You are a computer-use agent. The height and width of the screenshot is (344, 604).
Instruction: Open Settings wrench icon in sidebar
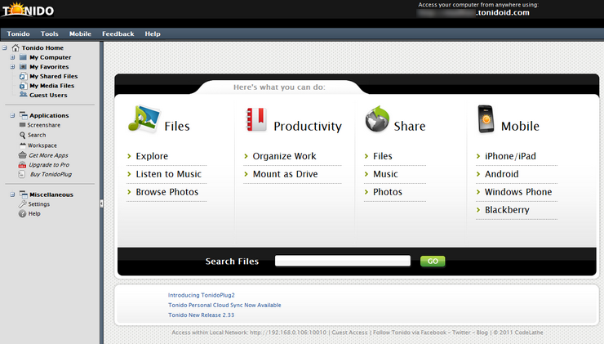[22, 204]
